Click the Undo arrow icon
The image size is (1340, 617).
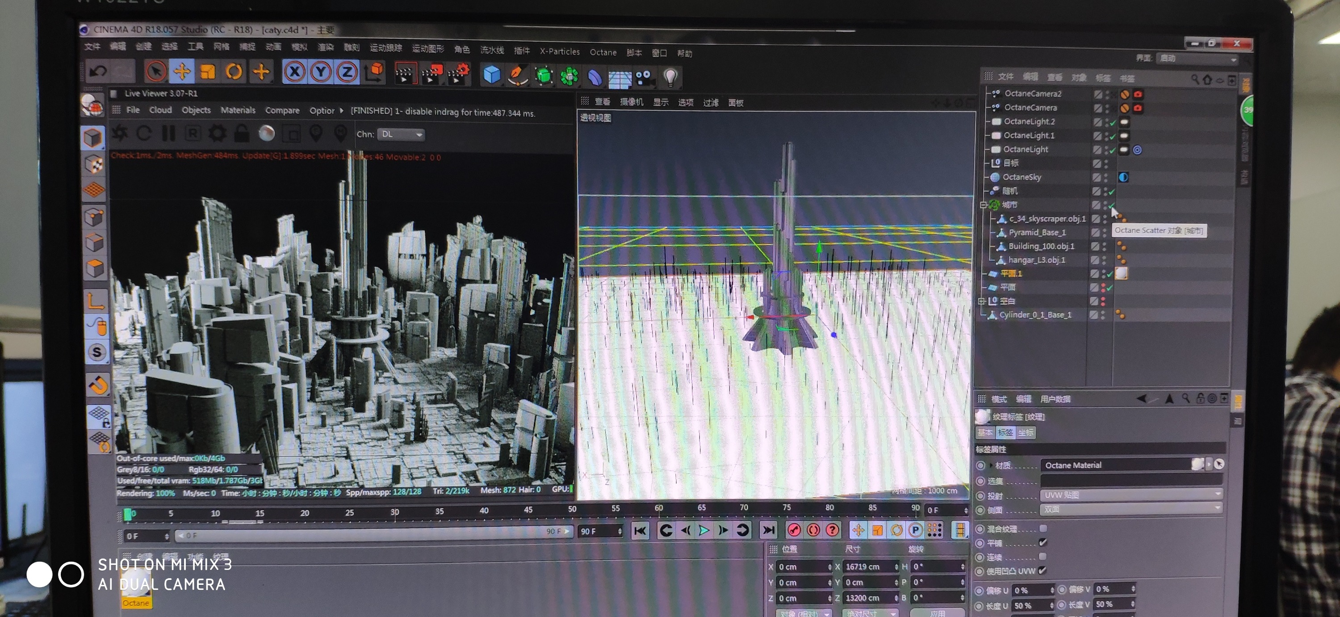click(x=98, y=70)
